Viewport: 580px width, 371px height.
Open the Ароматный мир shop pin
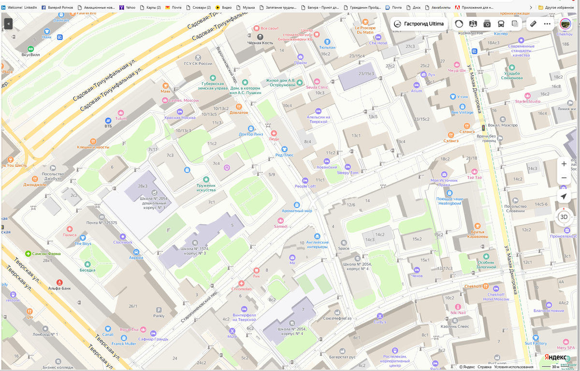[x=297, y=205]
